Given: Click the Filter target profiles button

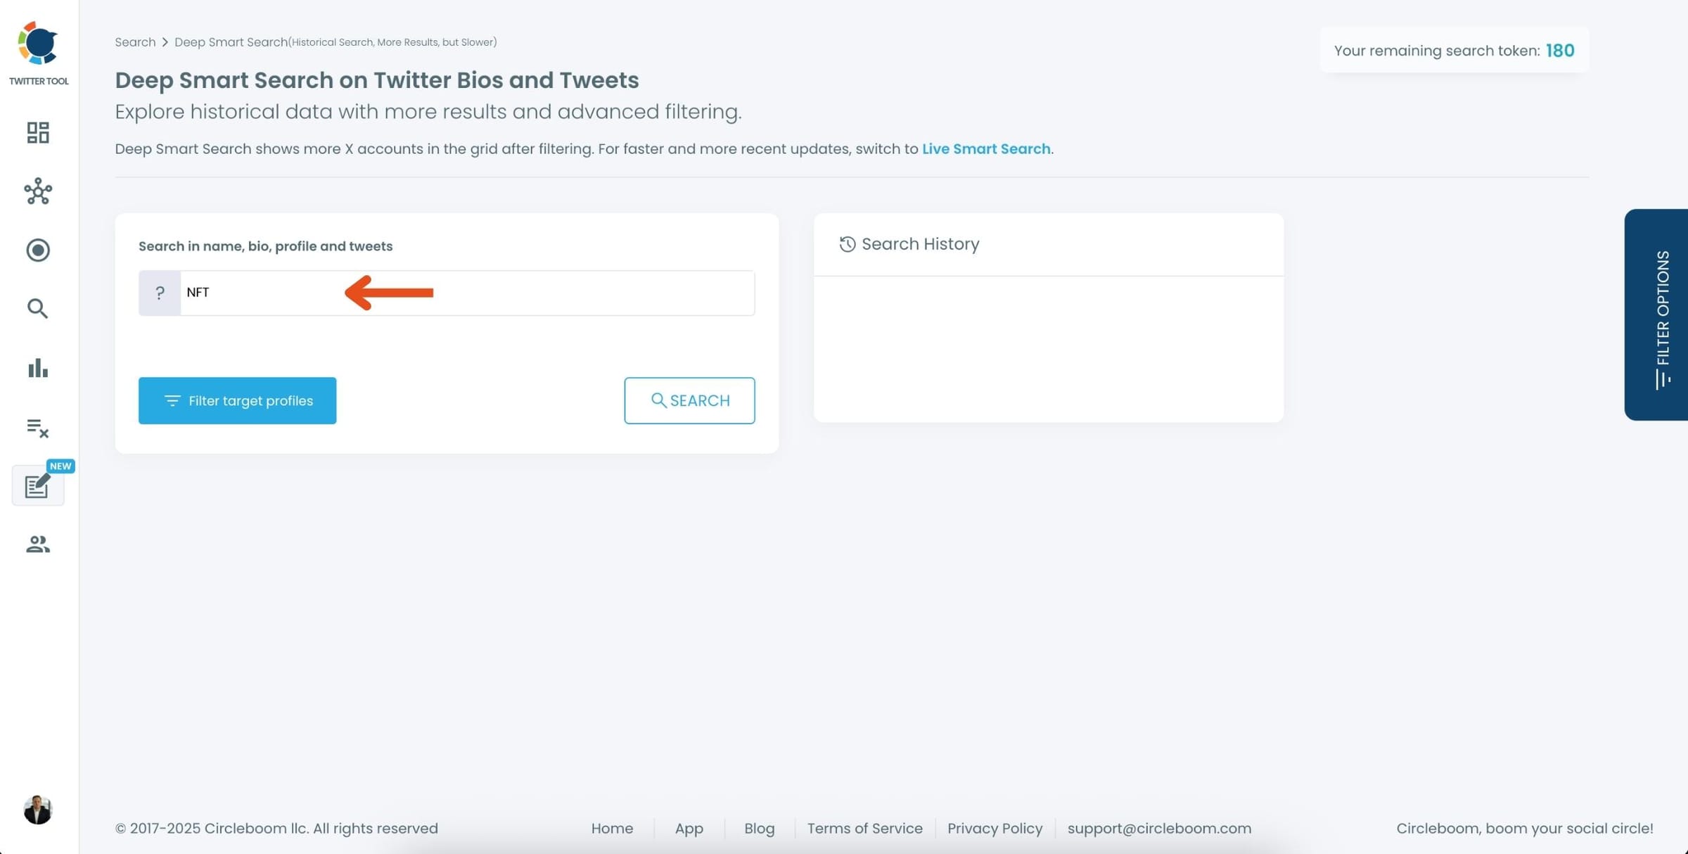Looking at the screenshot, I should point(237,400).
